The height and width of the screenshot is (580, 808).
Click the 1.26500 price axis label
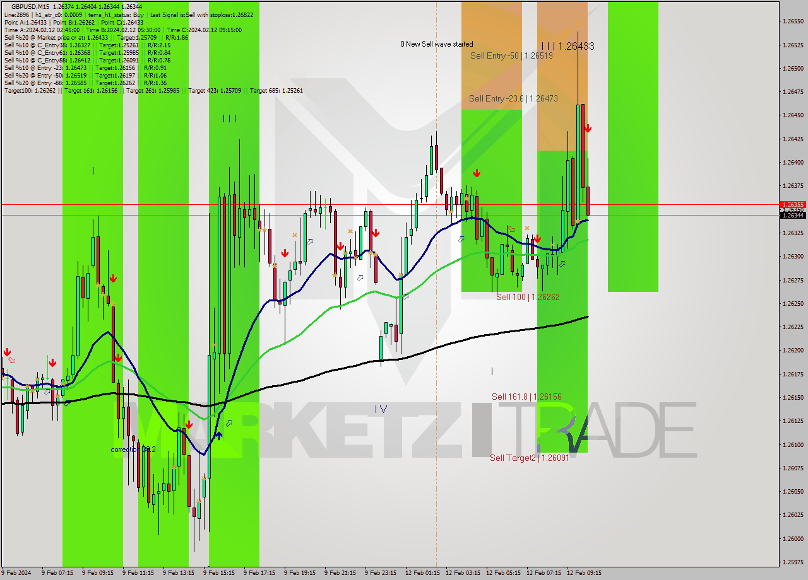click(x=792, y=69)
